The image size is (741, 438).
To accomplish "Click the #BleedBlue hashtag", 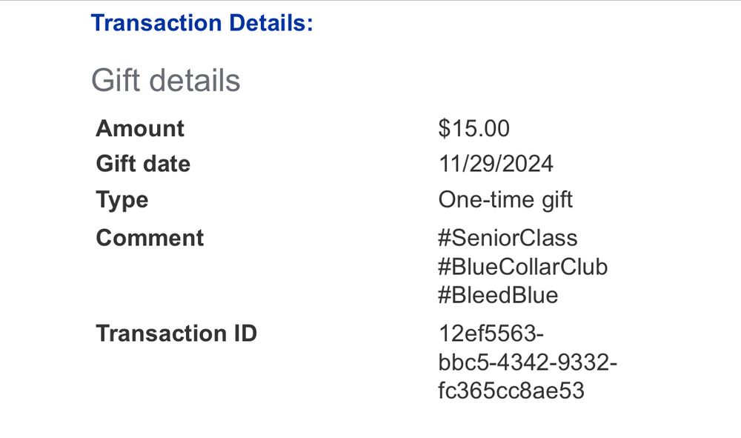I will tap(498, 295).
